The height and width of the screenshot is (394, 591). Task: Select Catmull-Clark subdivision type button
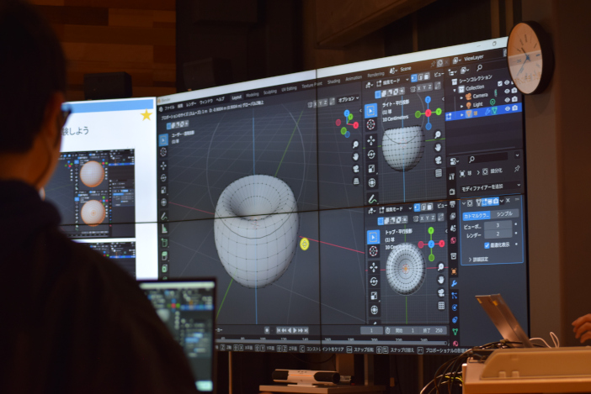[x=477, y=216]
